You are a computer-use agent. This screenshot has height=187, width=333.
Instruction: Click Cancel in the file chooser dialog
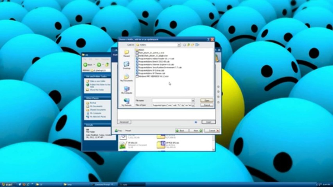(207, 105)
